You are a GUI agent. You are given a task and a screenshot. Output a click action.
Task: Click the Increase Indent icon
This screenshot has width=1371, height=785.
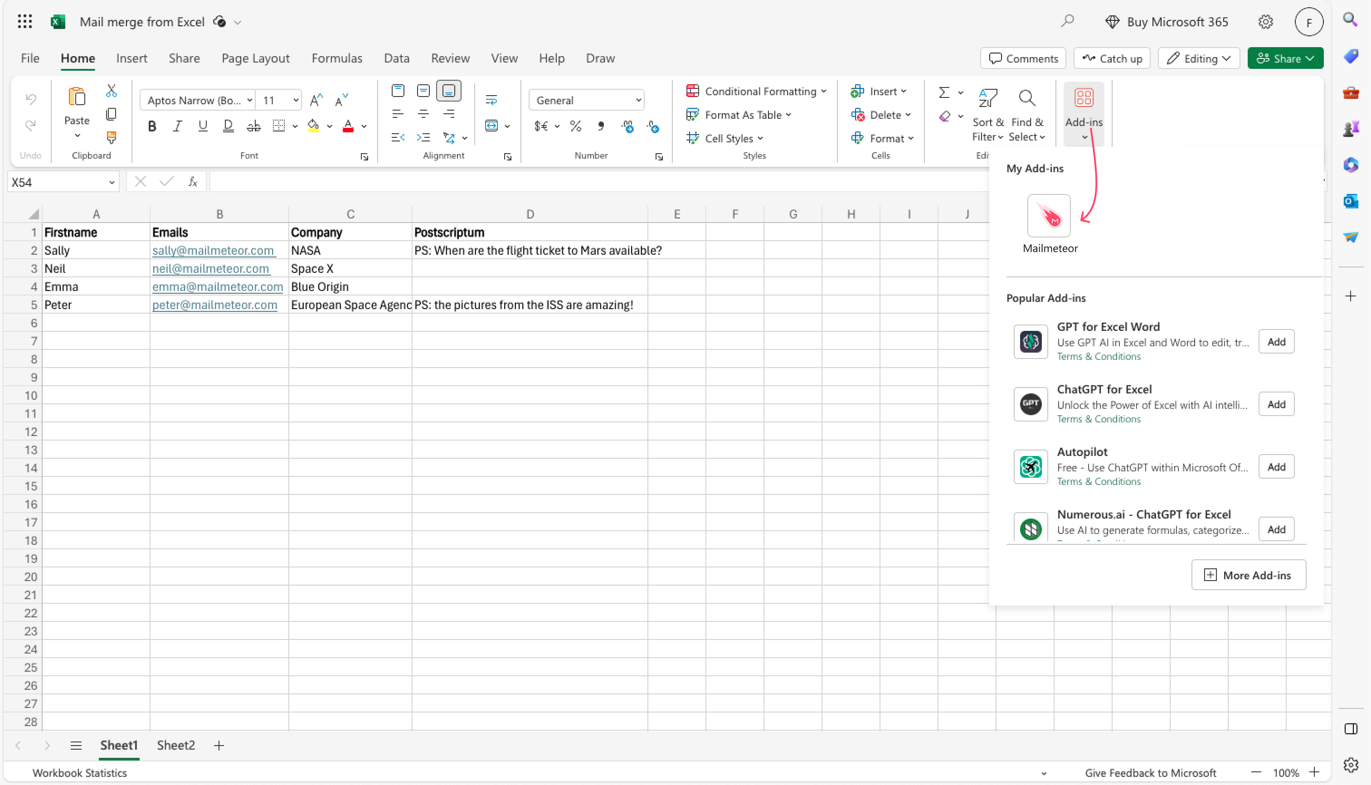[x=423, y=137]
